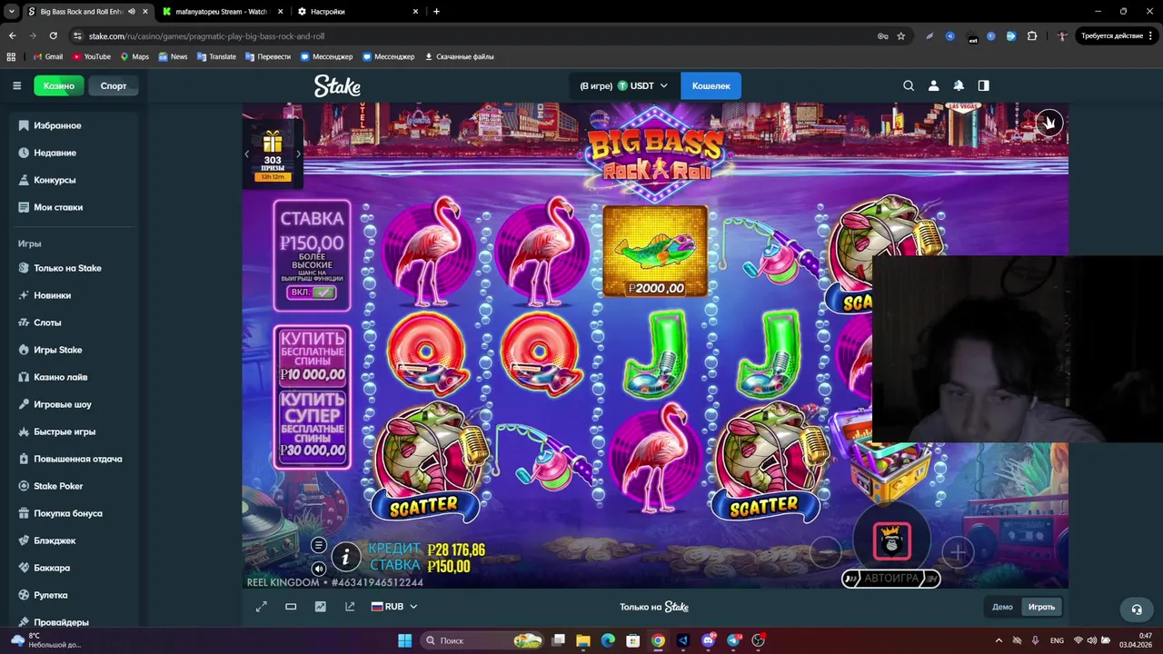Image resolution: width=1163 pixels, height=654 pixels.
Task: Switch to the Настройки browser tab
Action: [x=359, y=12]
